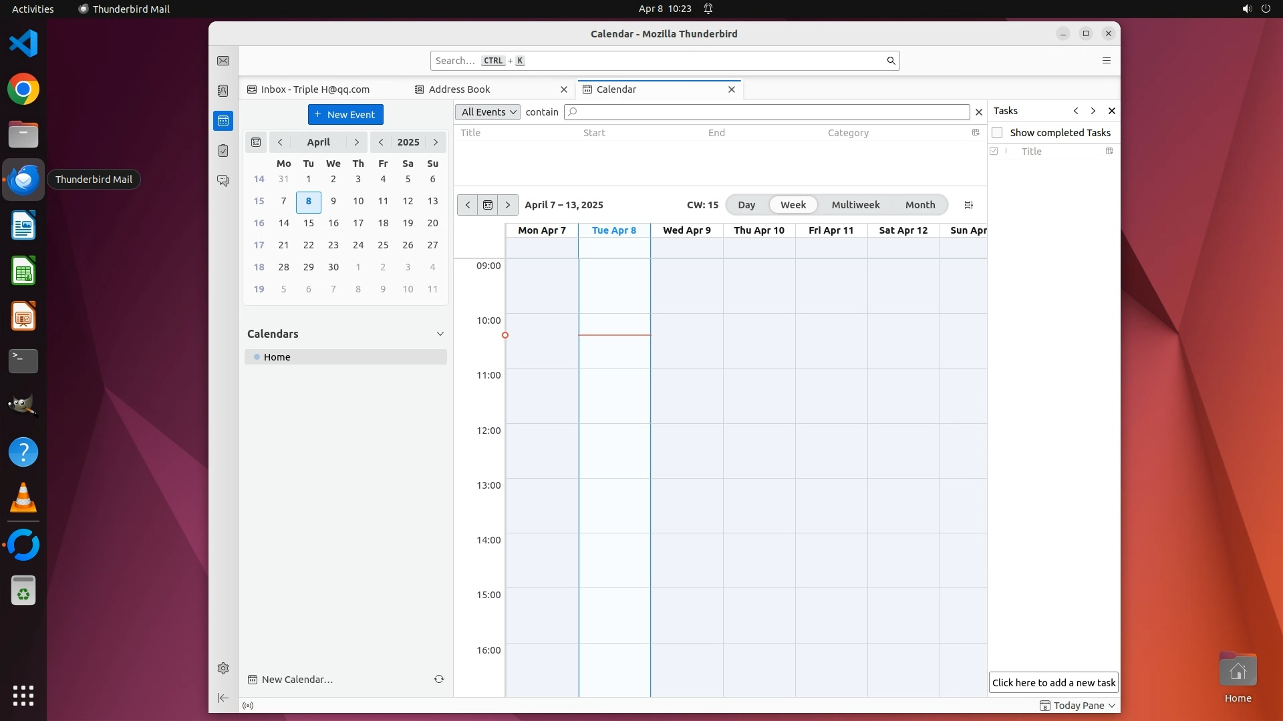Open Address Book from spaces toolbar
This screenshot has width=1283, height=721.
[223, 91]
